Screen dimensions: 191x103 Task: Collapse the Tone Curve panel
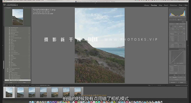point(185,49)
